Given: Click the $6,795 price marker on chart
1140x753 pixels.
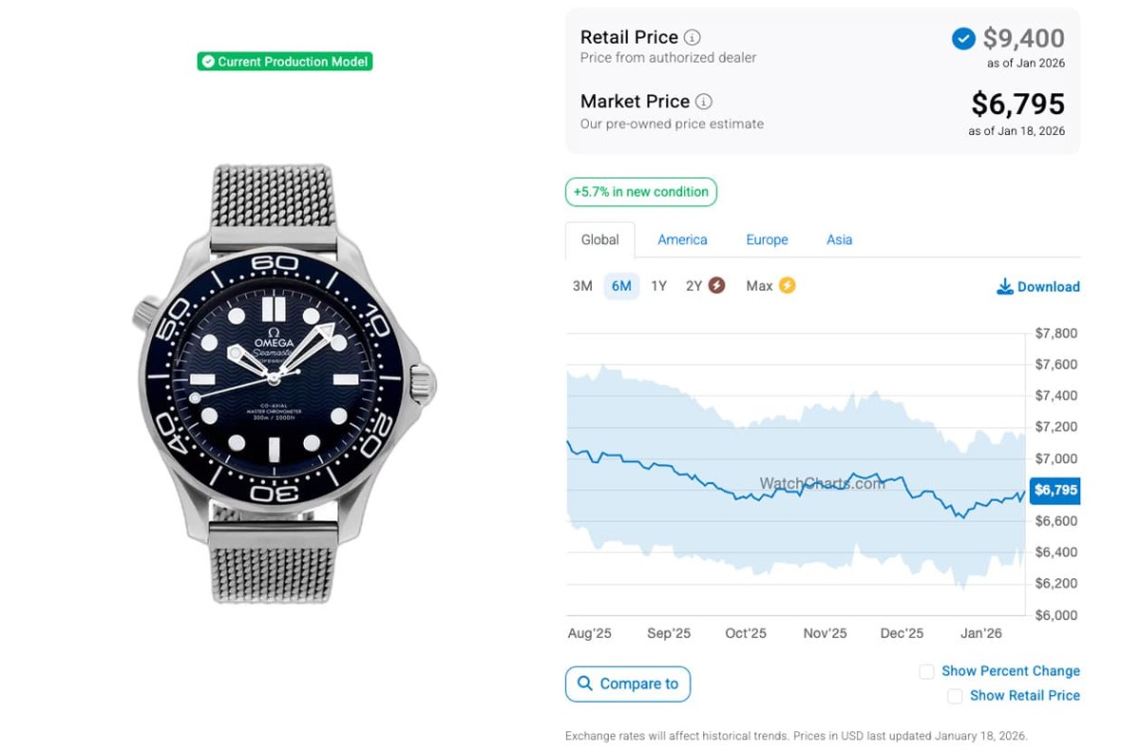Looking at the screenshot, I should [1055, 490].
